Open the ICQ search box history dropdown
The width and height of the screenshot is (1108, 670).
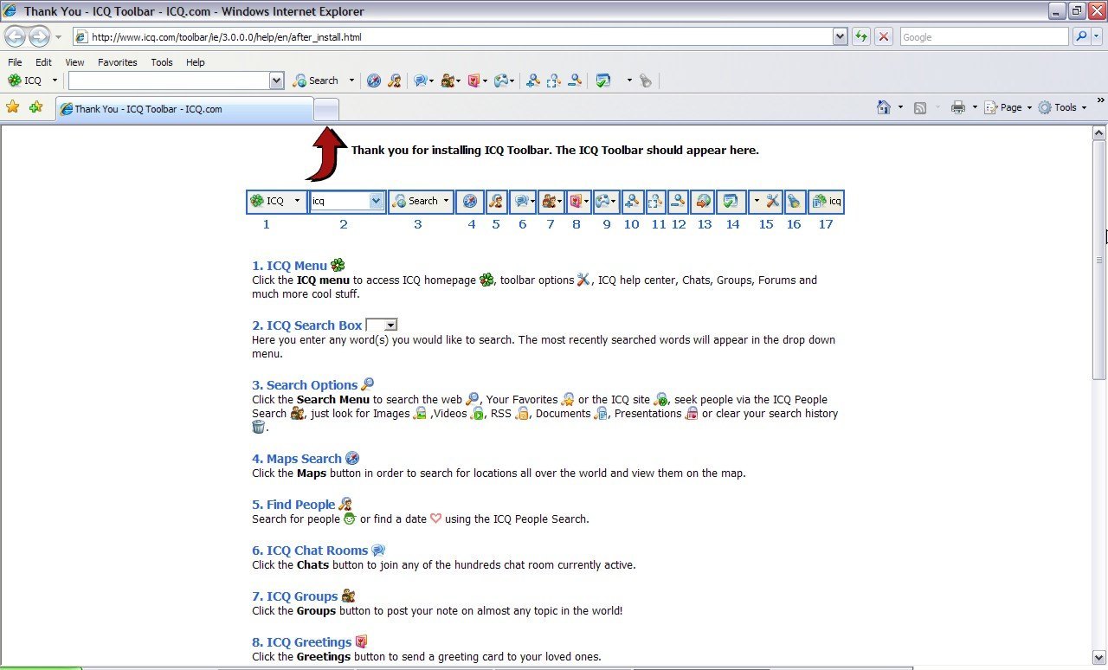pyautogui.click(x=277, y=81)
